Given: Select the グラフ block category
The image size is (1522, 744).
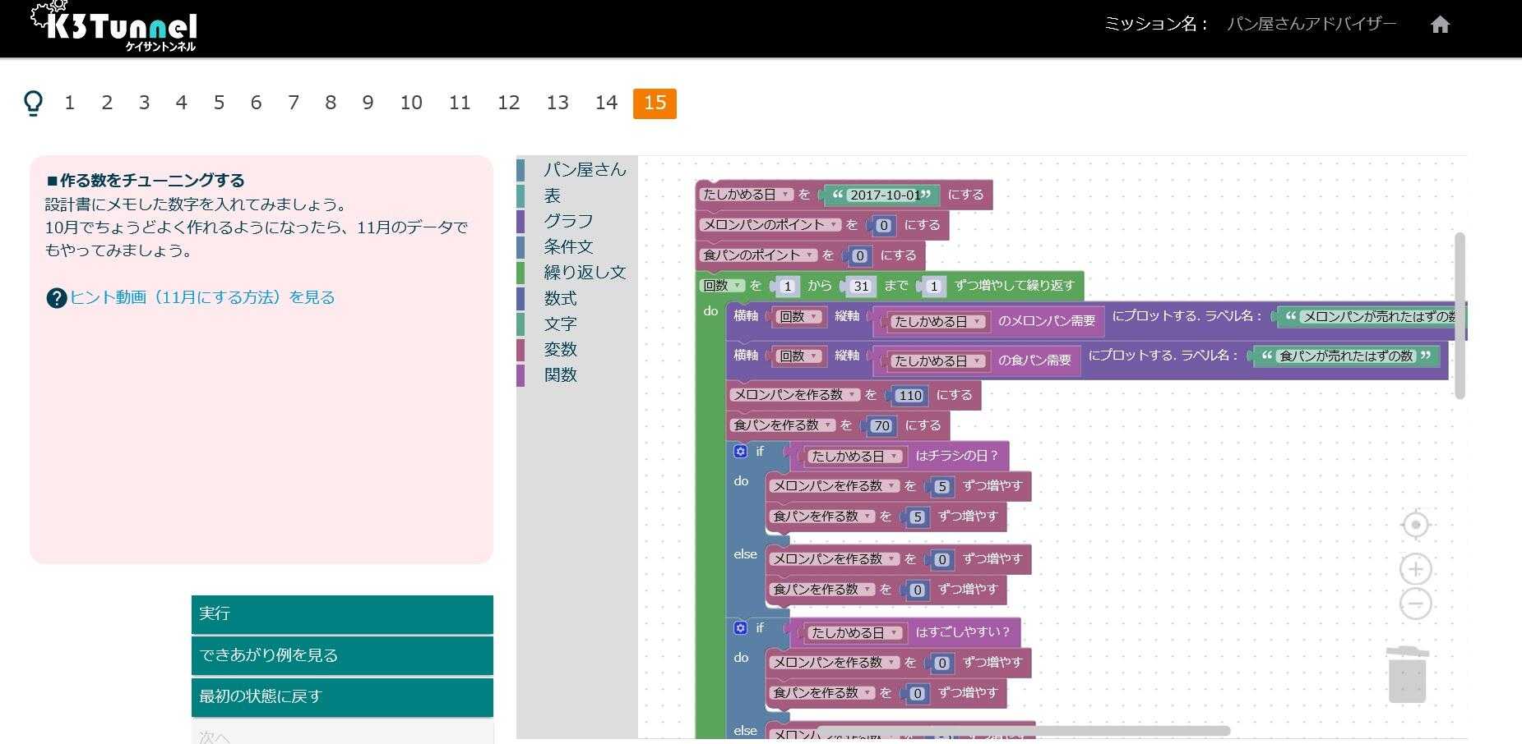Looking at the screenshot, I should pyautogui.click(x=567, y=222).
